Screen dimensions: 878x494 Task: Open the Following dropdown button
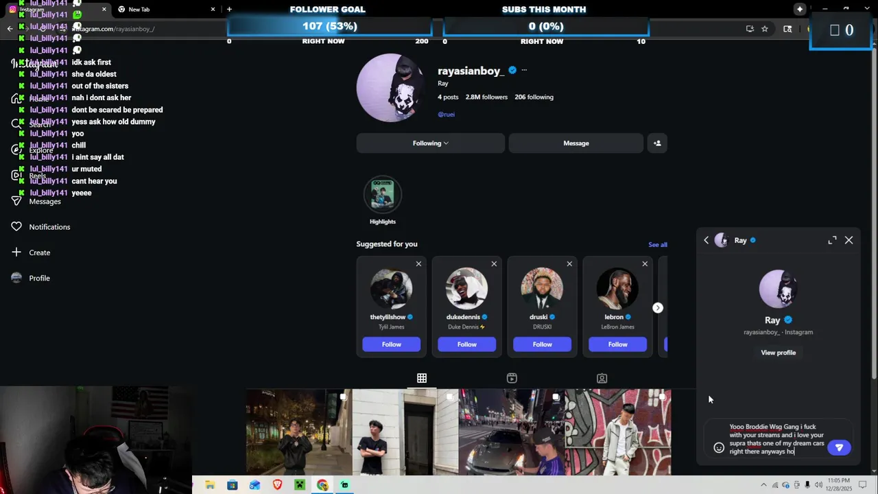[430, 143]
